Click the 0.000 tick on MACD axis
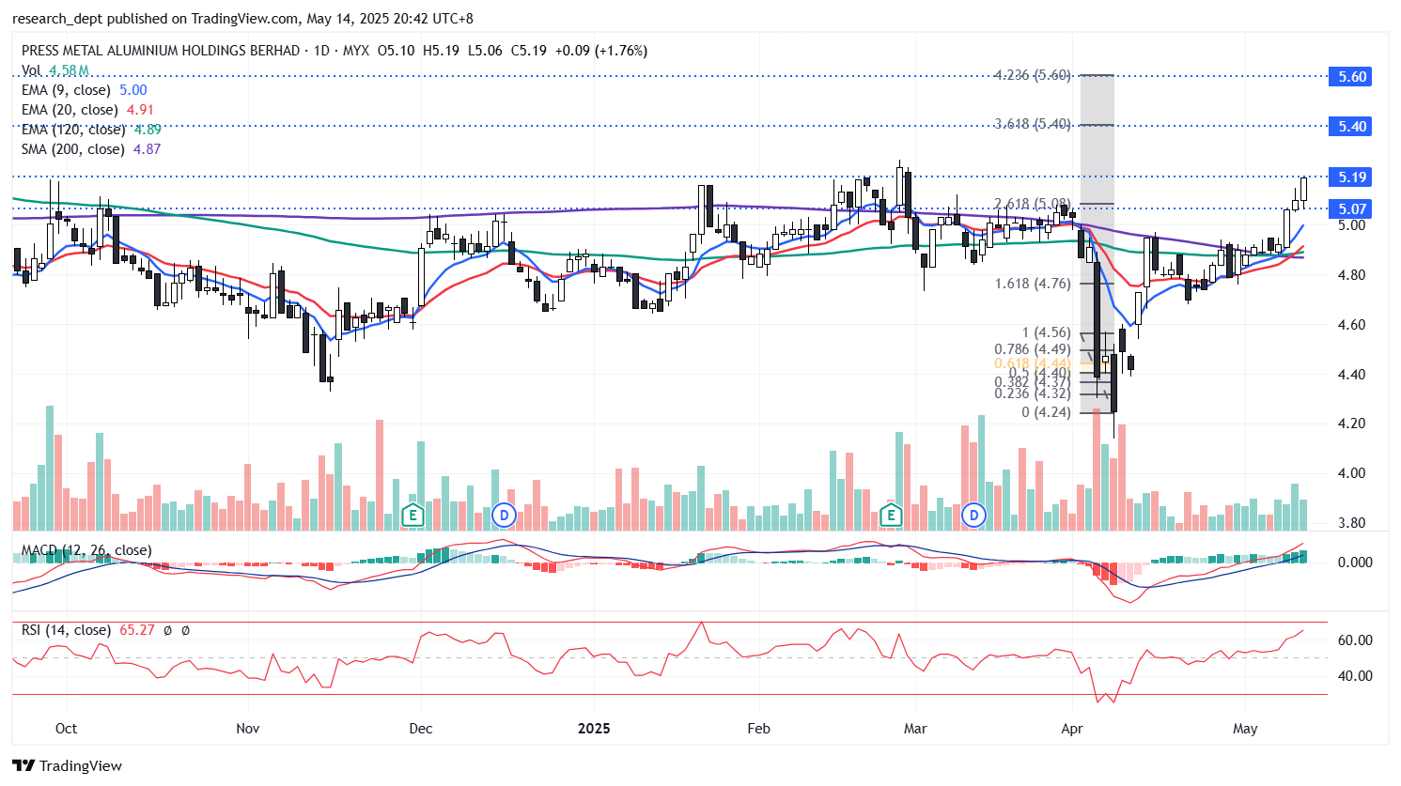1401x786 pixels. tap(1355, 563)
